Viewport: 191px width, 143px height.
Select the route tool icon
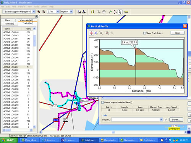point(115,12)
